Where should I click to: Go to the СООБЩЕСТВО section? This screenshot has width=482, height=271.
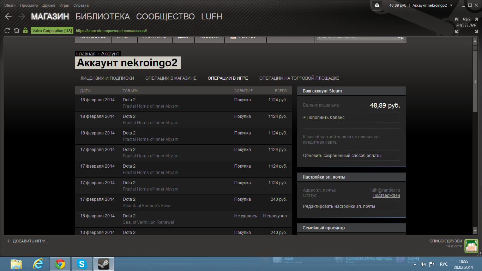click(165, 17)
